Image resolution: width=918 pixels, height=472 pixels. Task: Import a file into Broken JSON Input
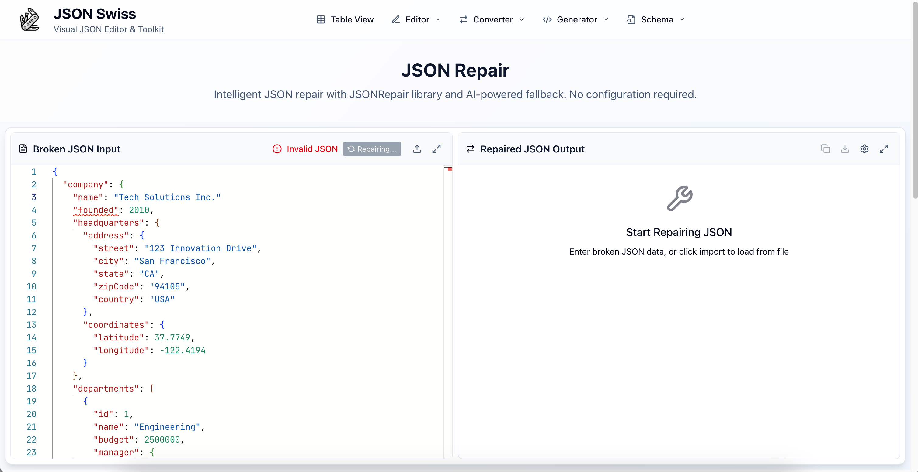(x=417, y=149)
